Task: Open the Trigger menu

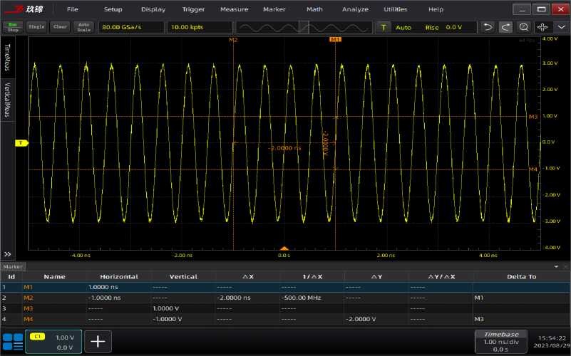Action: click(x=193, y=9)
